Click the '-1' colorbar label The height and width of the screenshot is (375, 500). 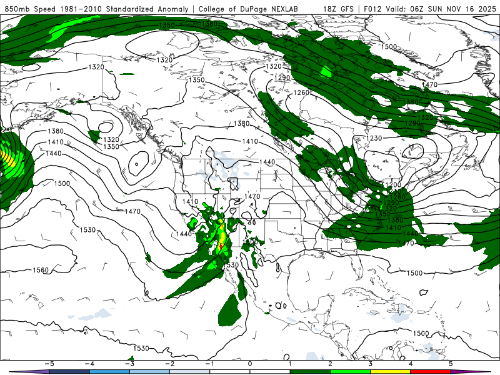(209, 364)
